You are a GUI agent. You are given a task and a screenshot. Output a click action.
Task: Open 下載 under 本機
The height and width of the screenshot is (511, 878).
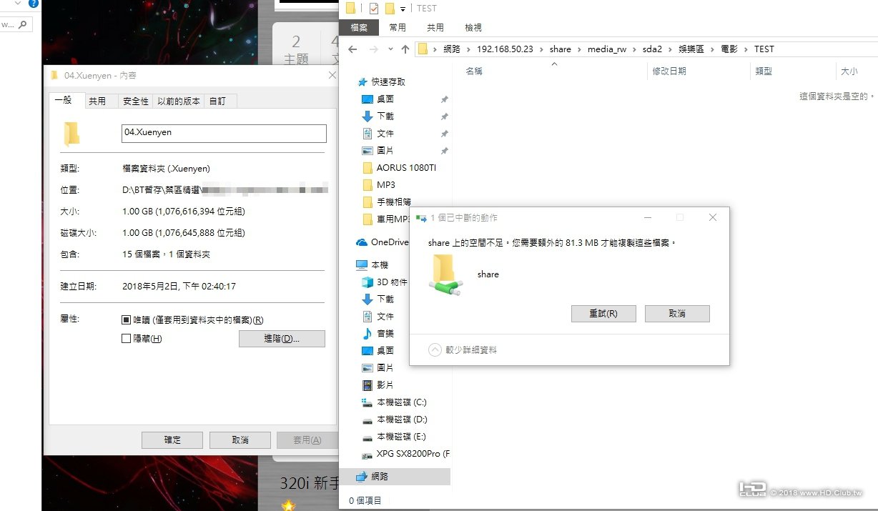click(385, 299)
